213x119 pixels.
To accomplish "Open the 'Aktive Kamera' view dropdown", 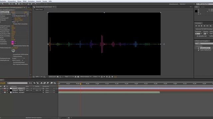I will (x=86, y=77).
